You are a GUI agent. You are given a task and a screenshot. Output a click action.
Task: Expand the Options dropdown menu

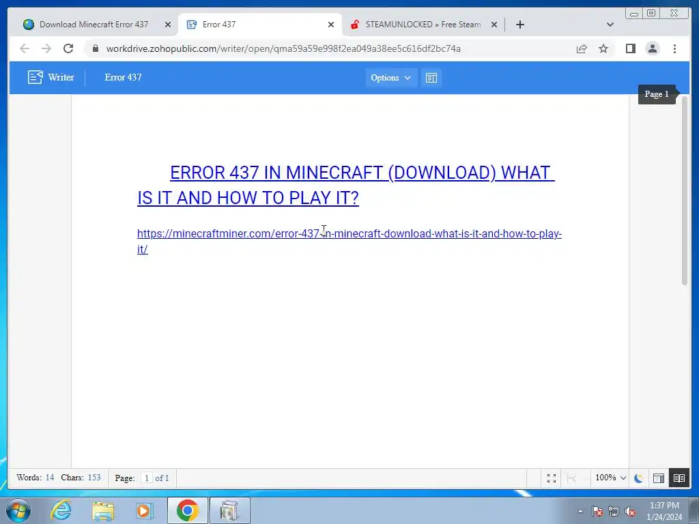coord(391,78)
